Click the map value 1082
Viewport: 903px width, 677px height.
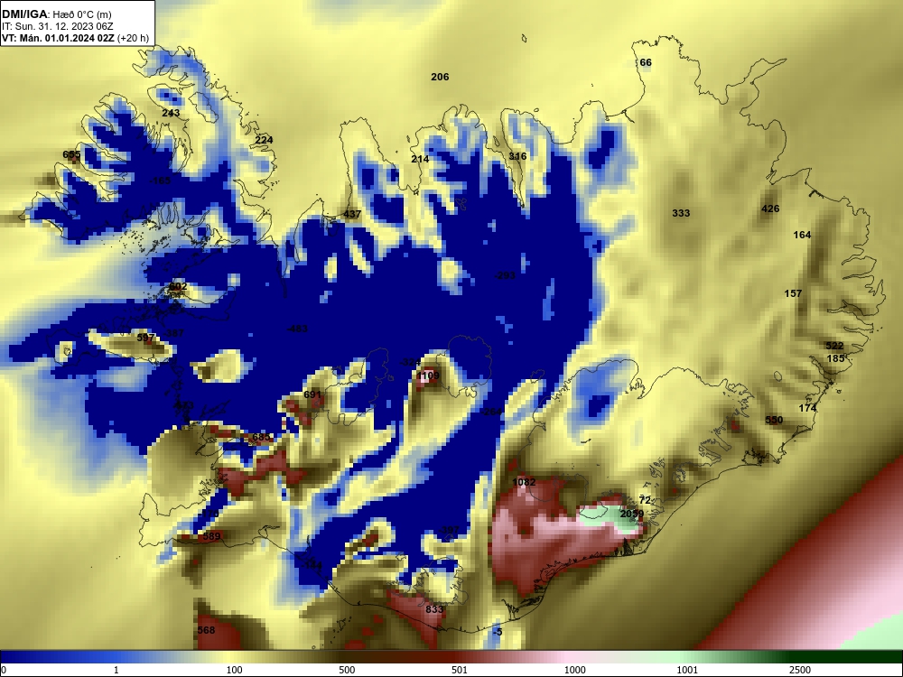[x=524, y=482]
